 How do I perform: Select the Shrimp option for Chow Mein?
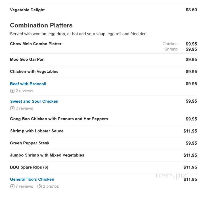point(171,49)
